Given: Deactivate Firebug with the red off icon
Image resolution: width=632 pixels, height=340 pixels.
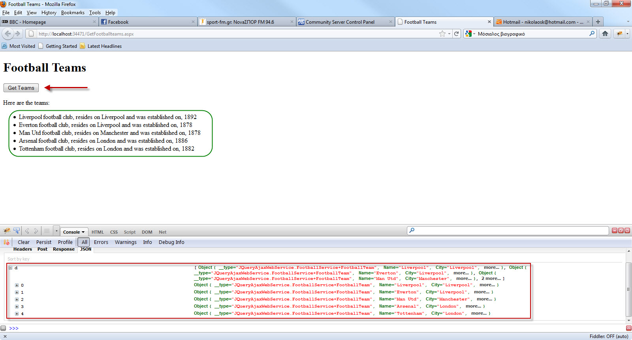Looking at the screenshot, I should [627, 230].
